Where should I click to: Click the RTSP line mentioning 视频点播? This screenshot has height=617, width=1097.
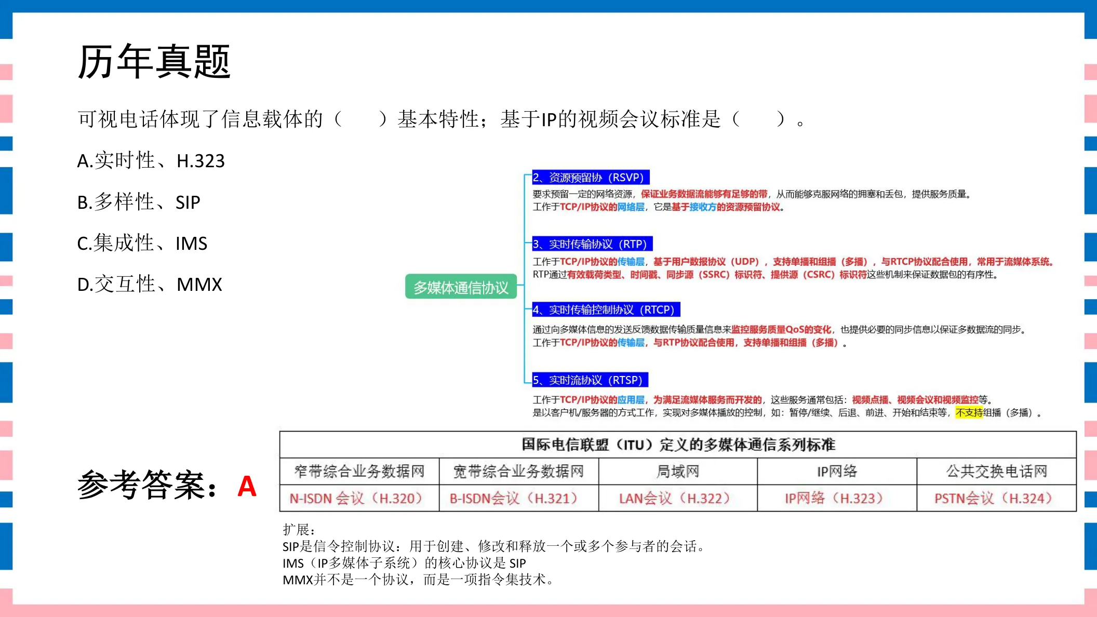764,399
